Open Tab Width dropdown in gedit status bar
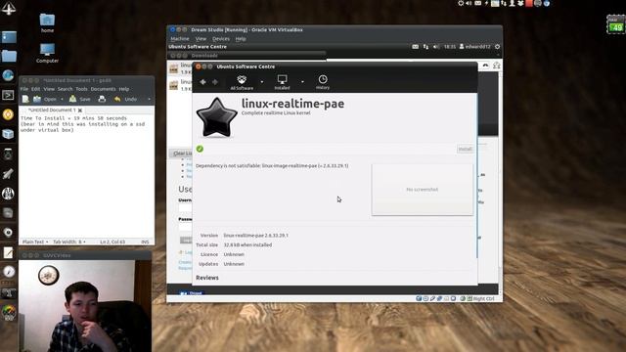Viewport: 626px width, 352px height. click(x=69, y=242)
